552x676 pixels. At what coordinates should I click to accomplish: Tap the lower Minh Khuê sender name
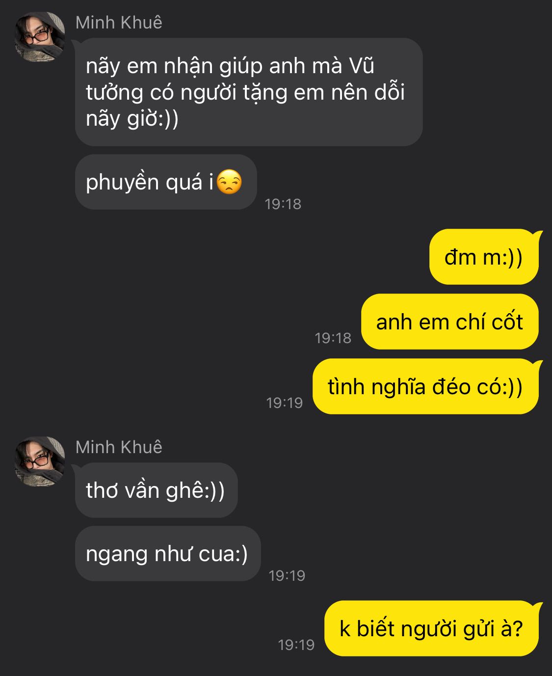pyautogui.click(x=119, y=447)
